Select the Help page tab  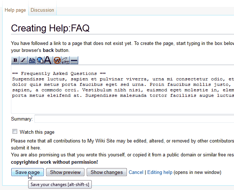click(x=15, y=10)
